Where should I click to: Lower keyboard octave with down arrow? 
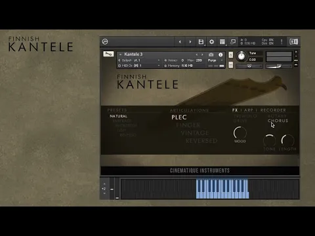pyautogui.click(x=104, y=193)
